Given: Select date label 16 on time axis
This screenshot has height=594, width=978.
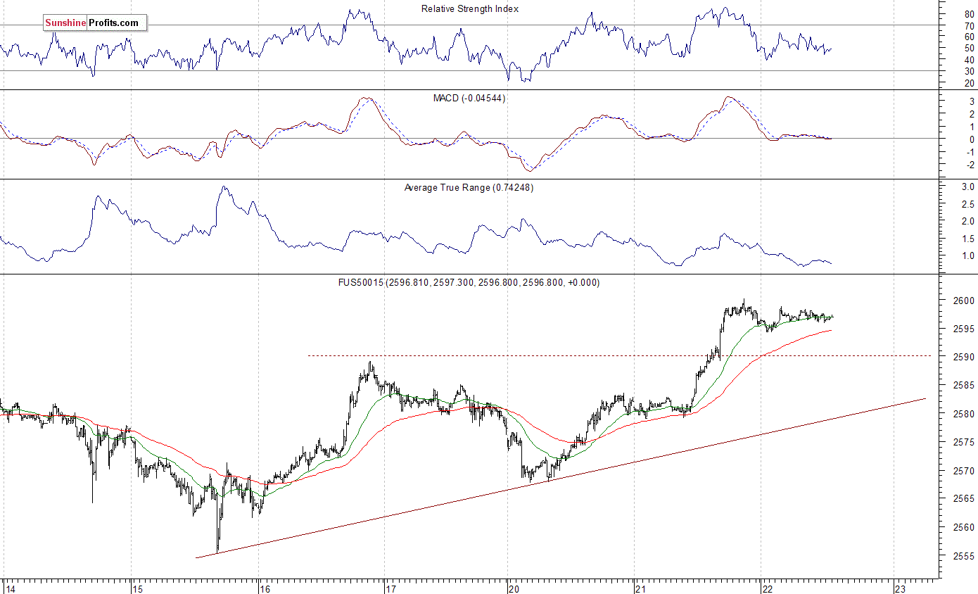Looking at the screenshot, I should click(x=265, y=588).
